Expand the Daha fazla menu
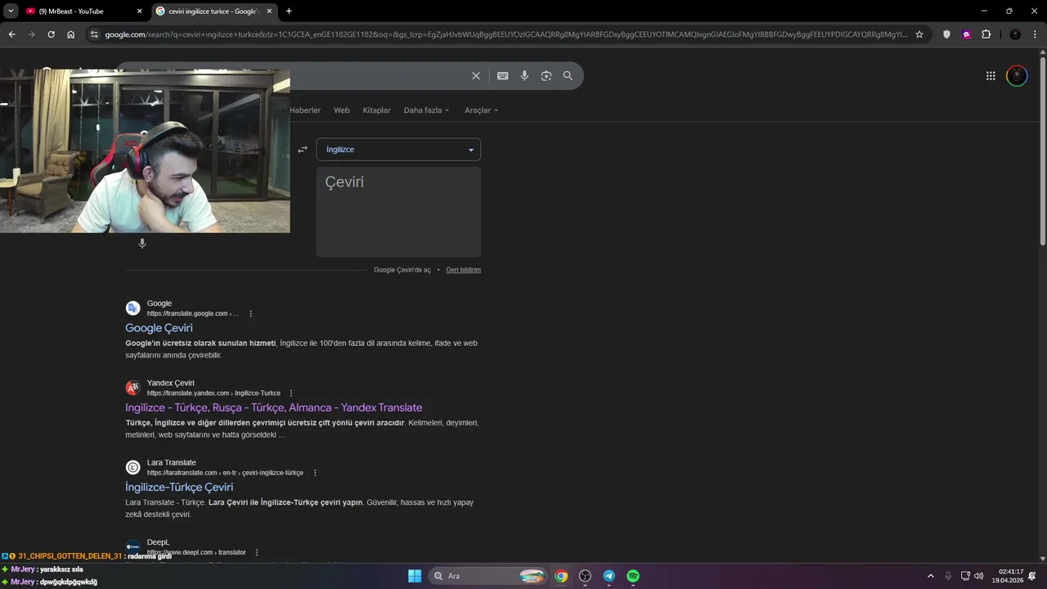 tap(426, 110)
